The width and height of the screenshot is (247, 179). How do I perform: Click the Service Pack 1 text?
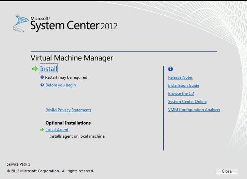point(18,164)
